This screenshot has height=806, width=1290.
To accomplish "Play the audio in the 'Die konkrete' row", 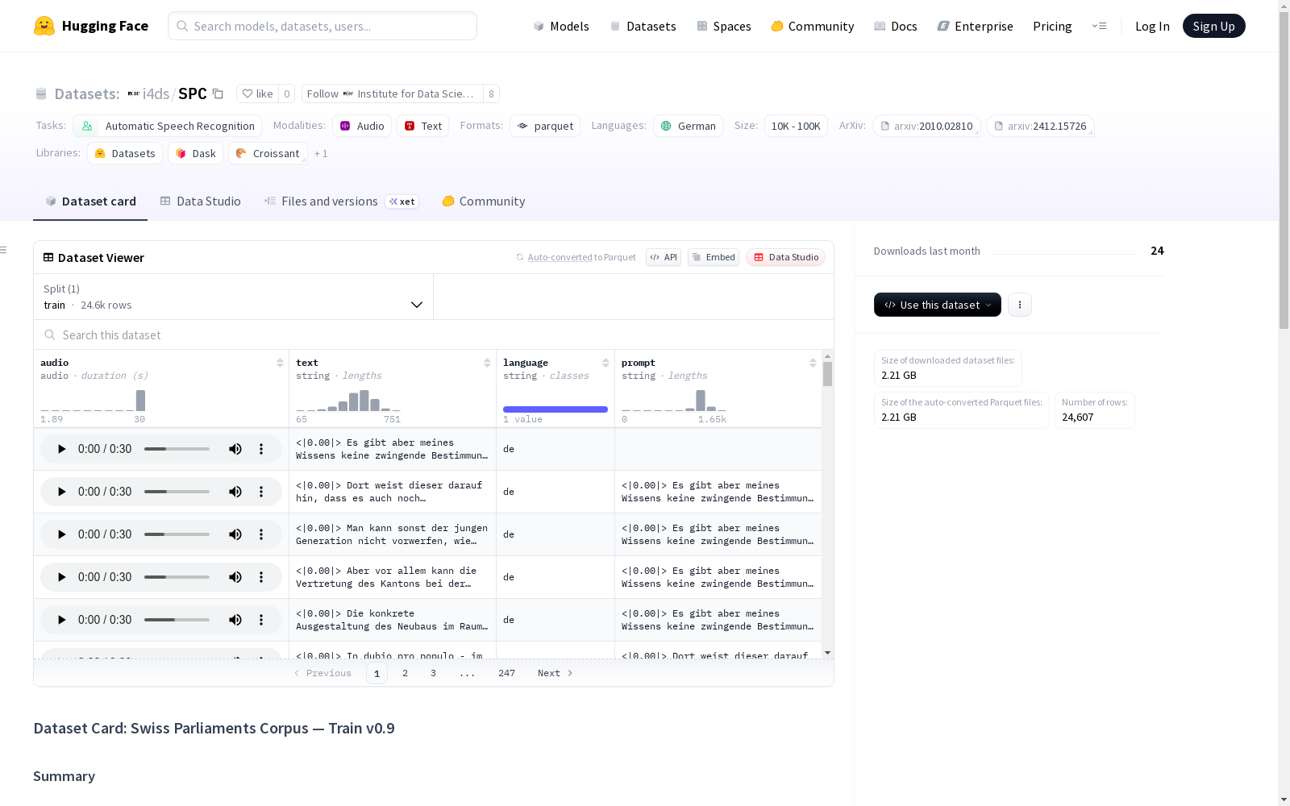I will (x=61, y=620).
